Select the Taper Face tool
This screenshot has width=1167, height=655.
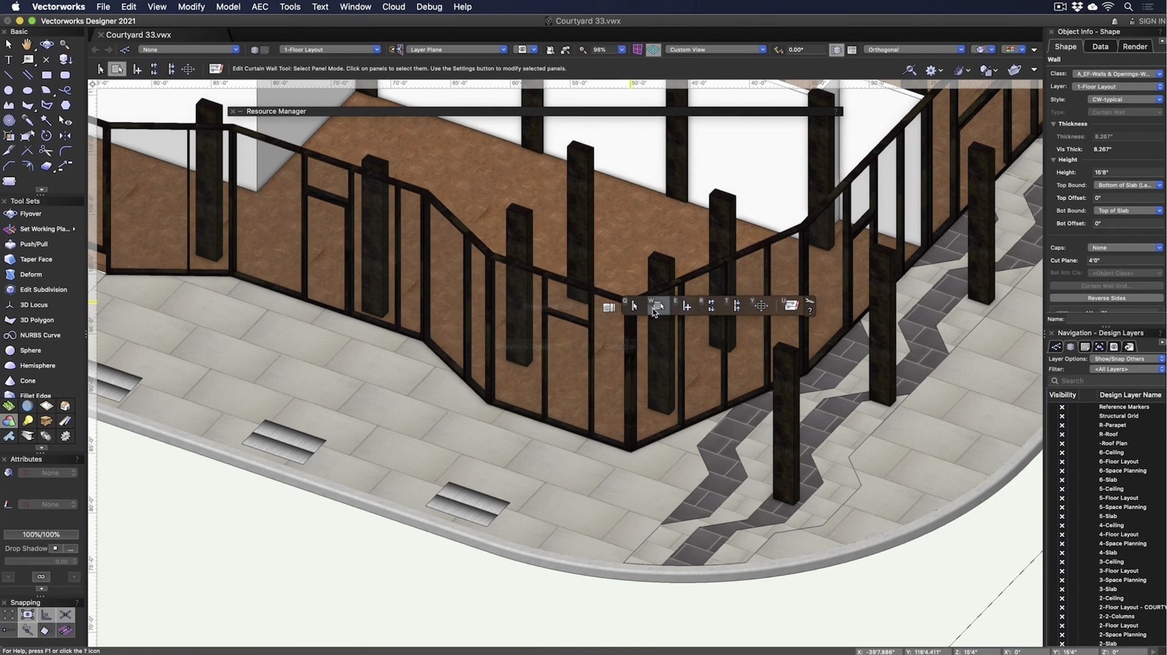pyautogui.click(x=36, y=259)
